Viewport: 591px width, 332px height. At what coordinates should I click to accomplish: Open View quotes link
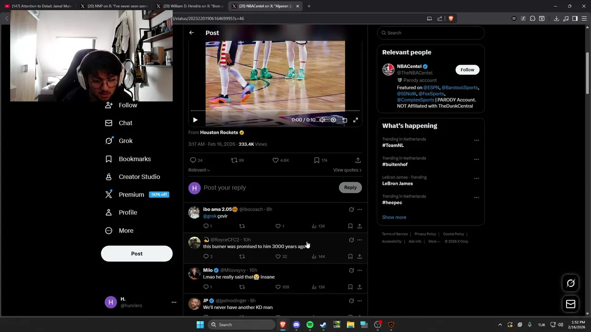[x=347, y=170]
